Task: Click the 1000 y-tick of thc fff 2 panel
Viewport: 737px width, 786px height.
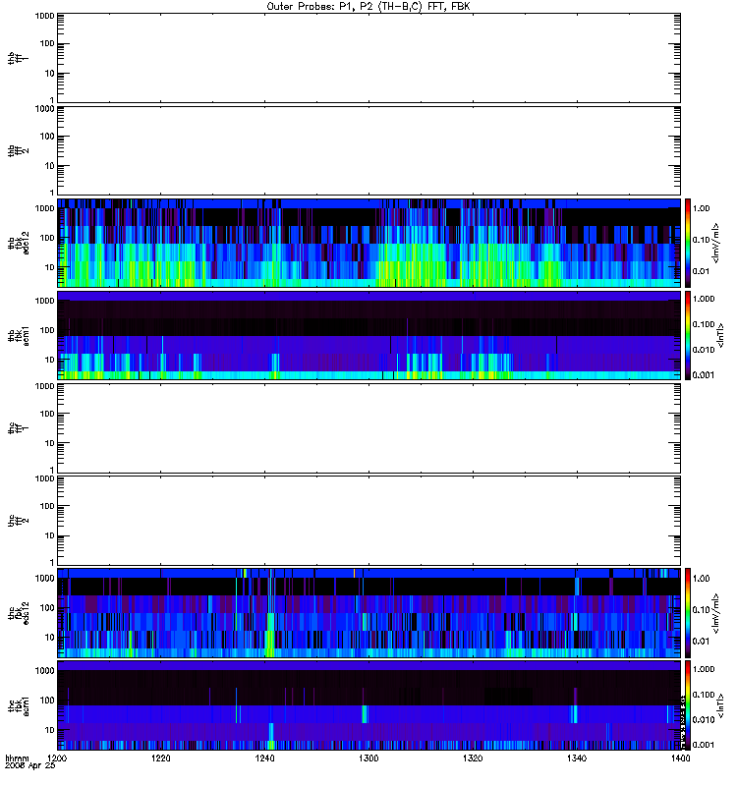Action: pyautogui.click(x=44, y=478)
